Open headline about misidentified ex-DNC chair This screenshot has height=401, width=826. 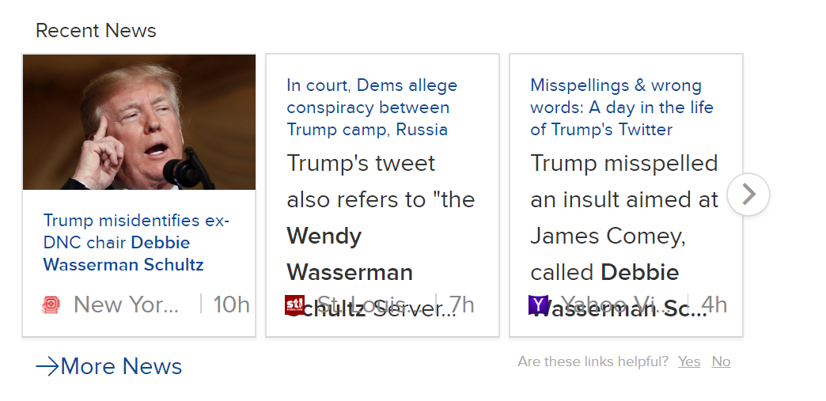click(x=137, y=243)
